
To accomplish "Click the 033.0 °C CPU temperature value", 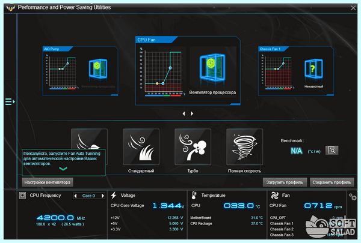I will click(x=242, y=206).
